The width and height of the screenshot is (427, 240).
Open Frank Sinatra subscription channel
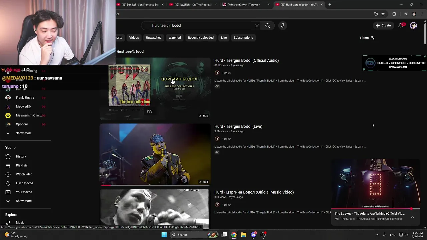(25, 98)
